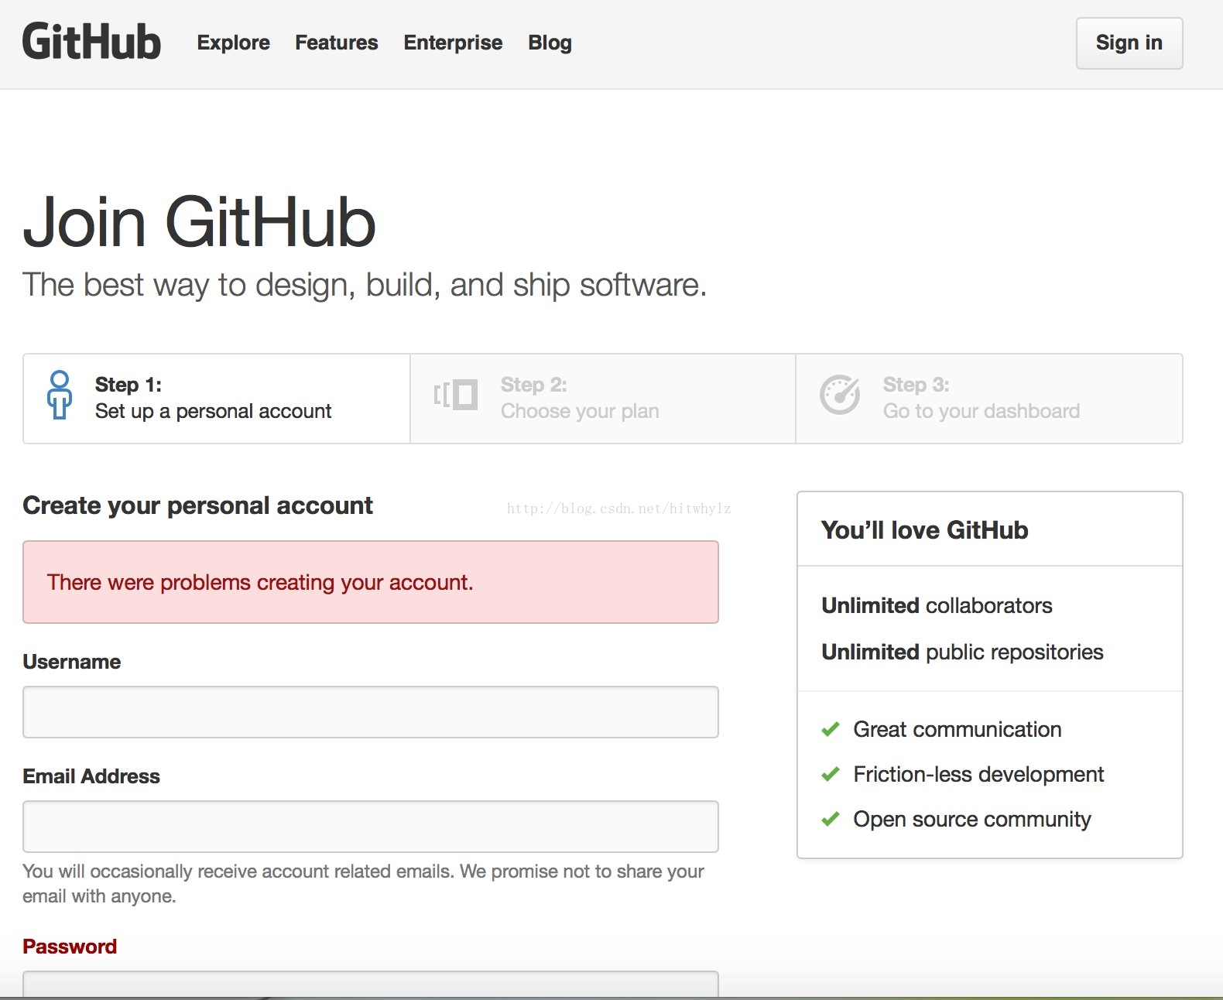Click the You'll love GitHub heading
Image resolution: width=1223 pixels, height=1000 pixels.
pos(924,530)
